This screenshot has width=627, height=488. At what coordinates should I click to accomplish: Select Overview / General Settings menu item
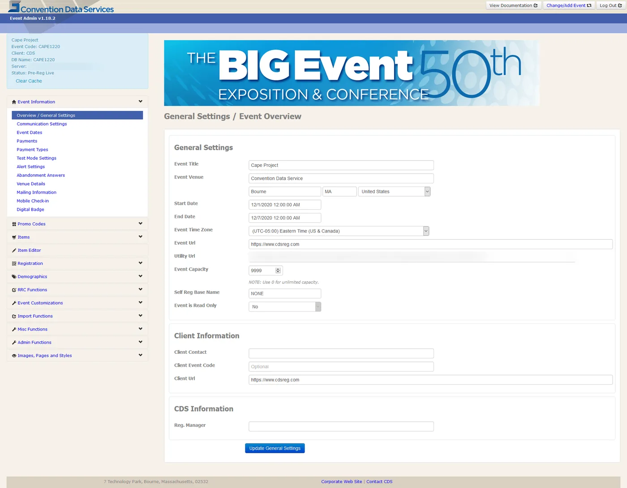tap(77, 115)
